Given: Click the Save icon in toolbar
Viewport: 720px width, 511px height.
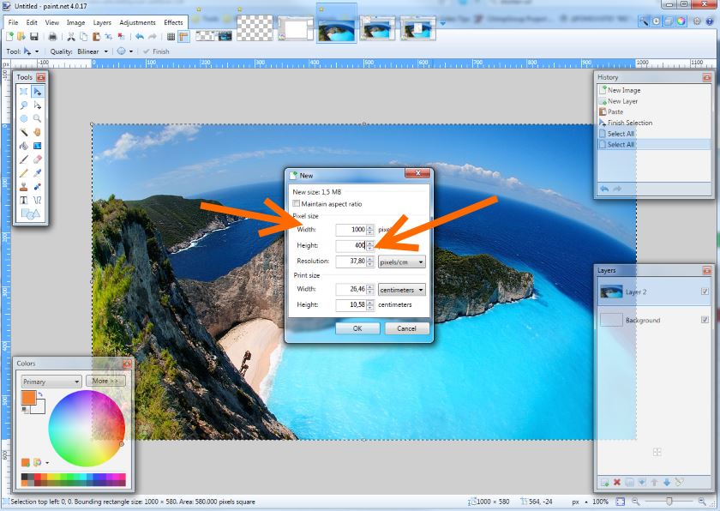Looking at the screenshot, I should (34, 37).
